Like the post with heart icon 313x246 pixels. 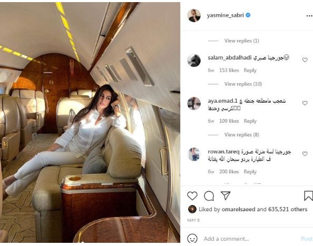pos(192,196)
